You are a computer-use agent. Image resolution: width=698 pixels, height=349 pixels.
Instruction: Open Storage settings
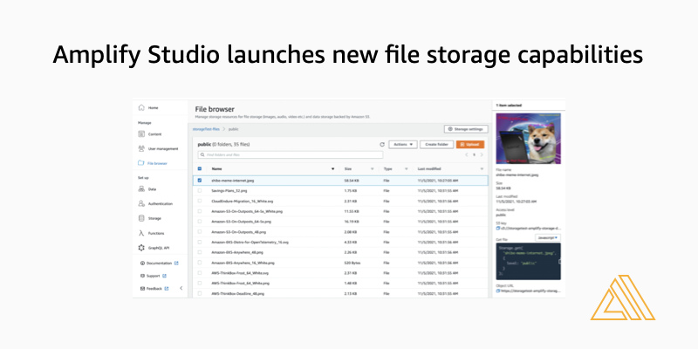point(466,129)
